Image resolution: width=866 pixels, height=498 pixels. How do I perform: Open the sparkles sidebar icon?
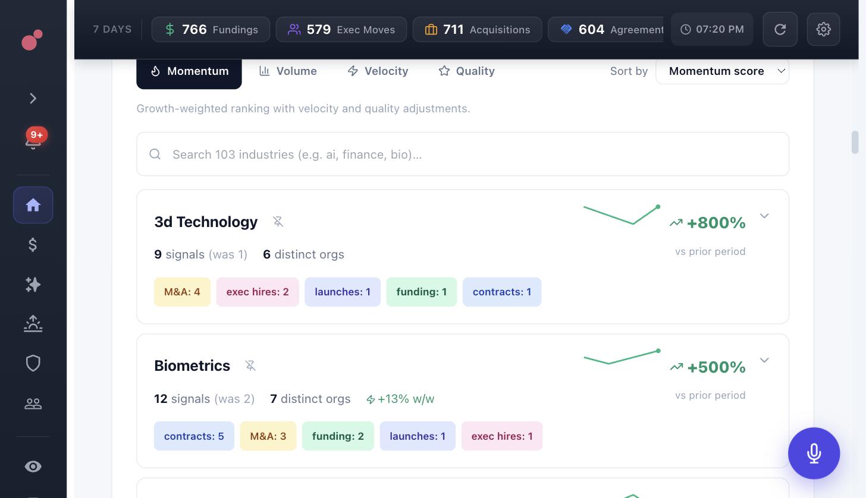33,284
